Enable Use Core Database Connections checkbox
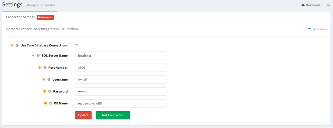 [x=77, y=46]
